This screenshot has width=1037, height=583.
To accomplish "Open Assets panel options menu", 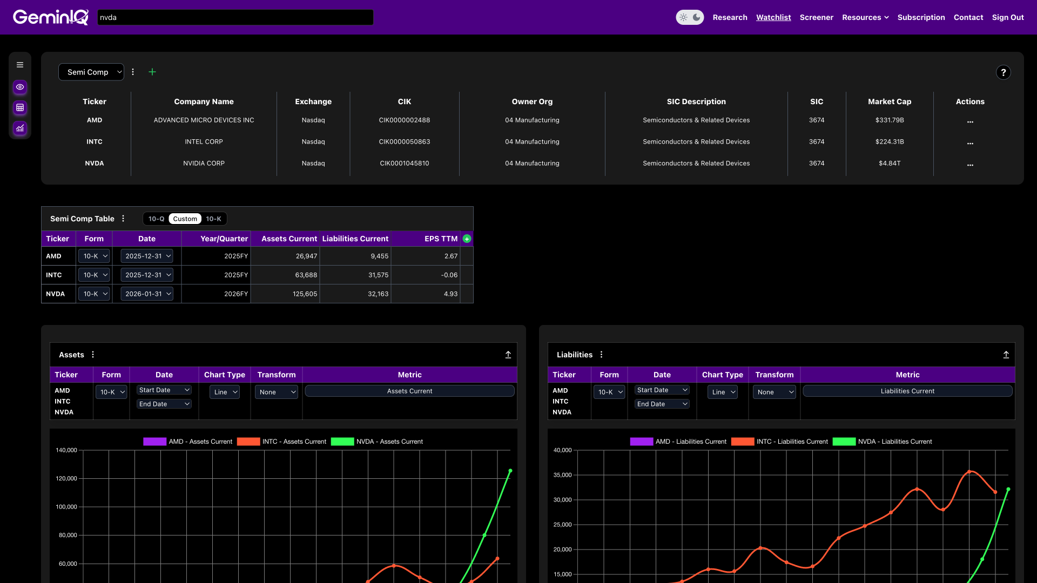I will [x=93, y=355].
